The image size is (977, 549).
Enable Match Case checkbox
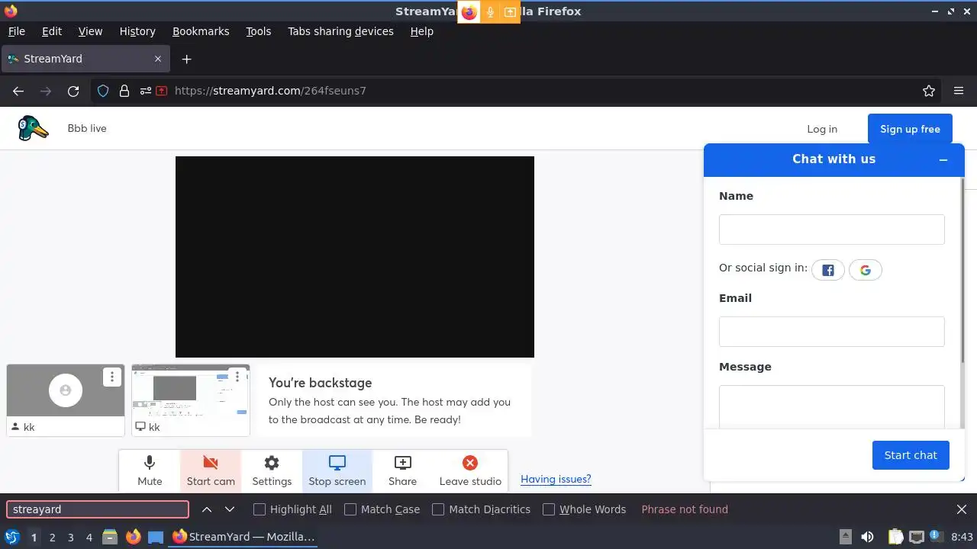tap(350, 509)
